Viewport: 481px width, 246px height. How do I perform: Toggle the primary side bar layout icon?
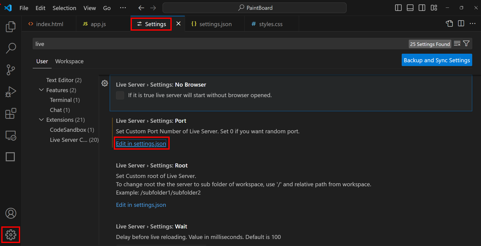pos(398,8)
